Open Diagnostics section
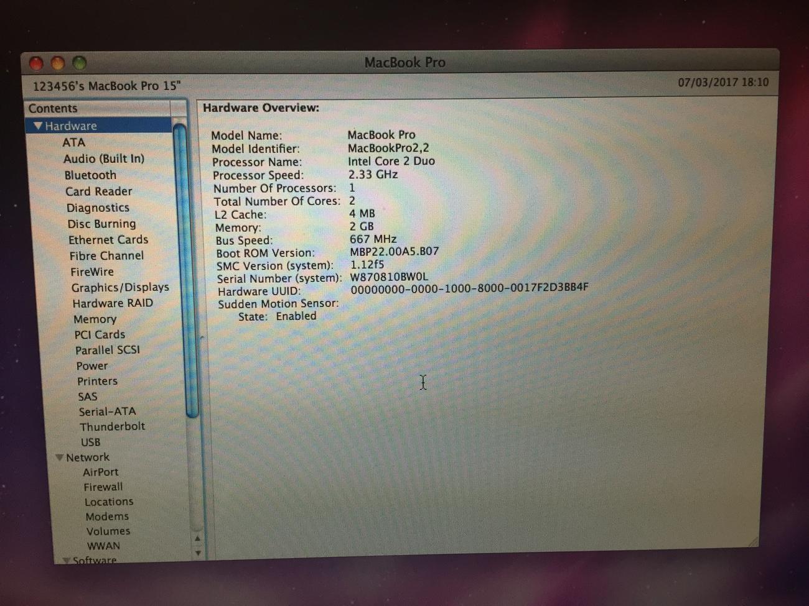809x606 pixels. pyautogui.click(x=98, y=208)
